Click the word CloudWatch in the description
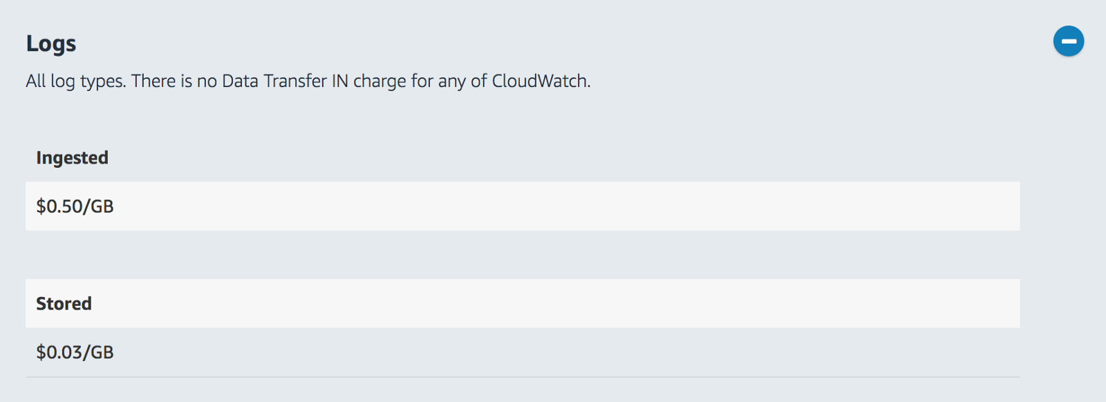Screen dimensions: 1106x402 pos(539,82)
